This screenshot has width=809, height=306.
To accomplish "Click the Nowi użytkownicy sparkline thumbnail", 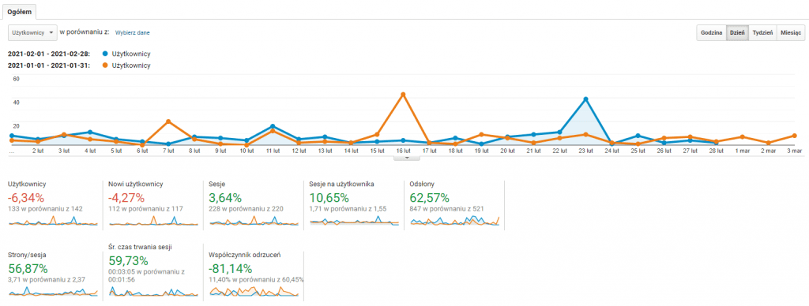I will tap(154, 221).
